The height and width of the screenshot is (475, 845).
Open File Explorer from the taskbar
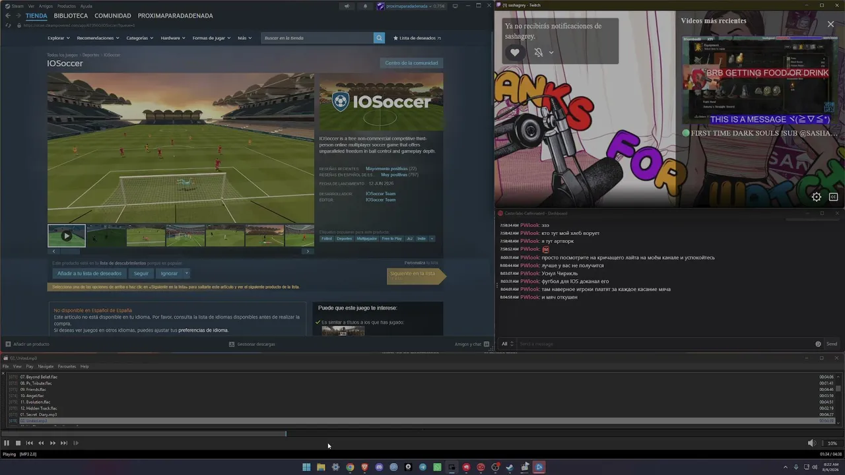(x=321, y=467)
